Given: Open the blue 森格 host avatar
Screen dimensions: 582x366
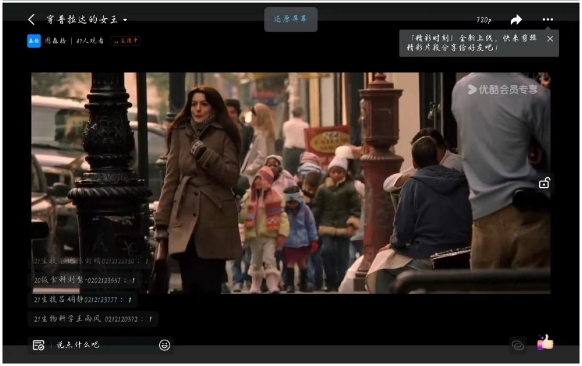Looking at the screenshot, I should [x=33, y=41].
